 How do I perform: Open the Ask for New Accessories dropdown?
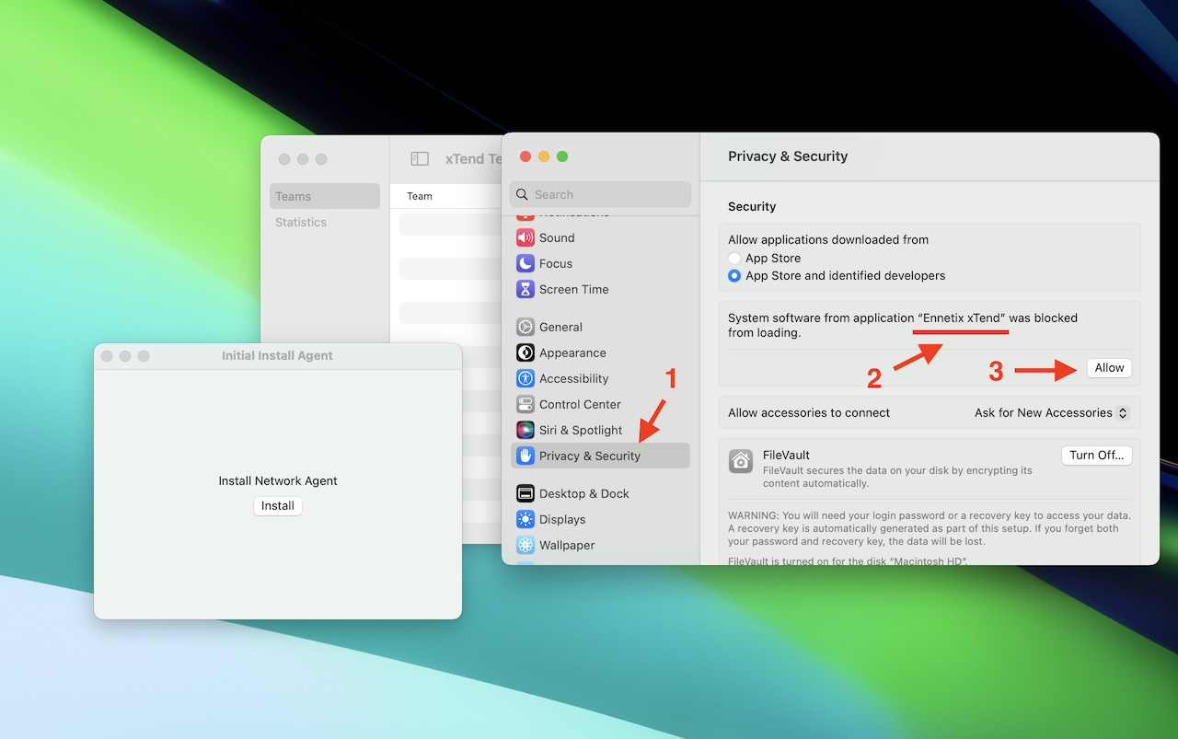click(1052, 413)
